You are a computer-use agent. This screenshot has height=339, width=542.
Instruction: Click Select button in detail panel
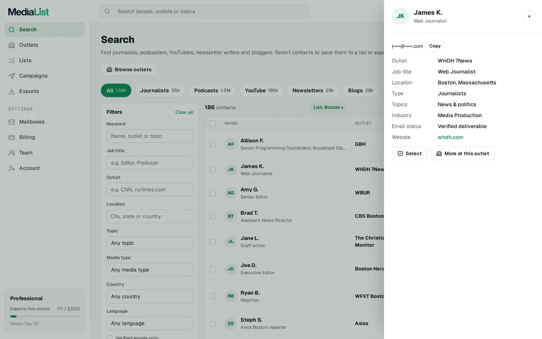tap(410, 153)
